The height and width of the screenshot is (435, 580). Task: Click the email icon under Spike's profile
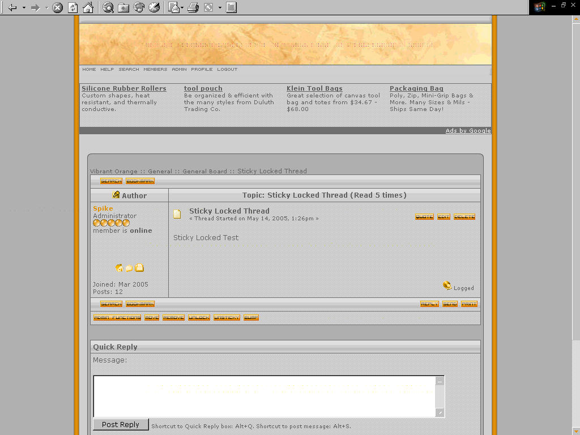pyautogui.click(x=129, y=268)
